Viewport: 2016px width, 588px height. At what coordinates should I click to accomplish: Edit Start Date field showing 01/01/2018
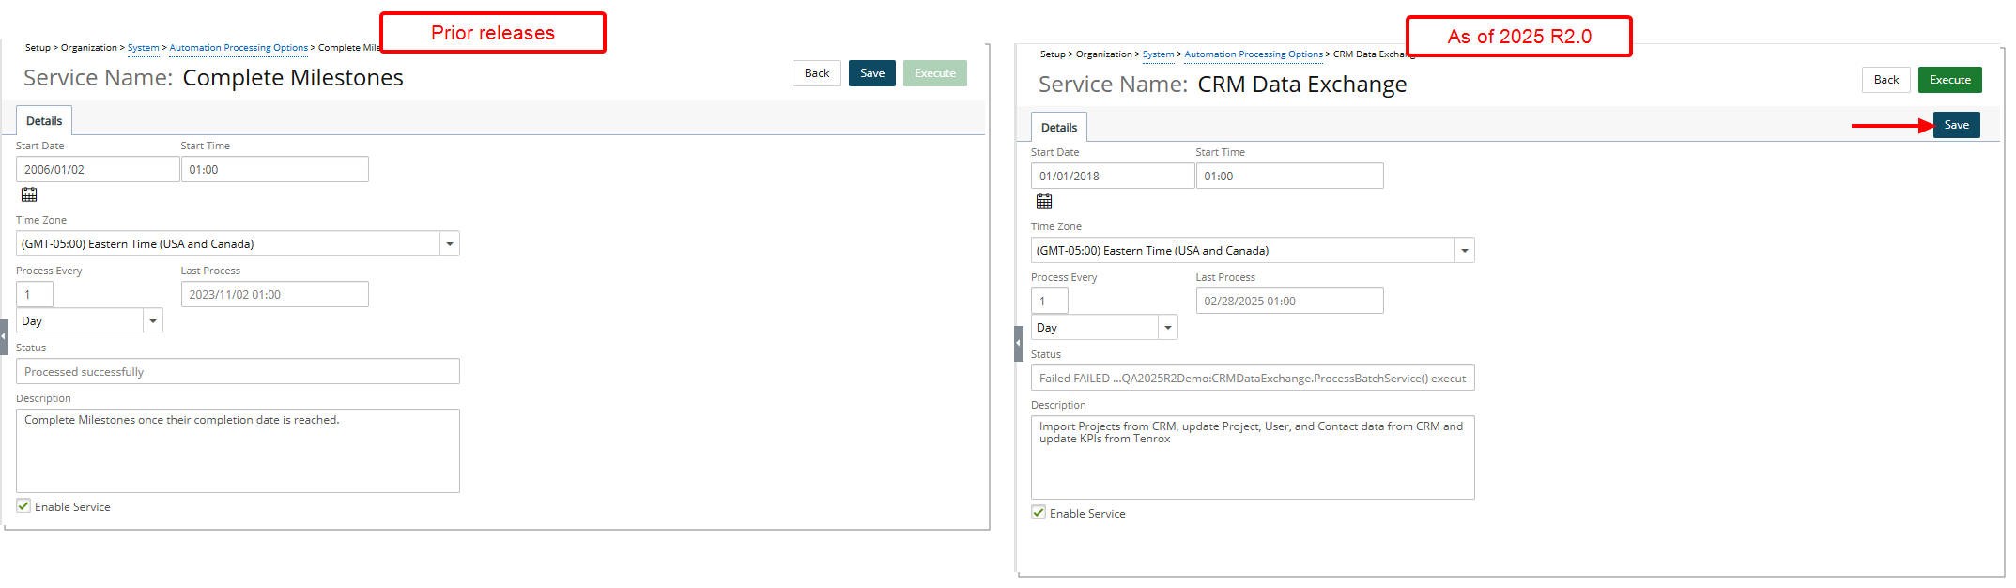point(1113,176)
